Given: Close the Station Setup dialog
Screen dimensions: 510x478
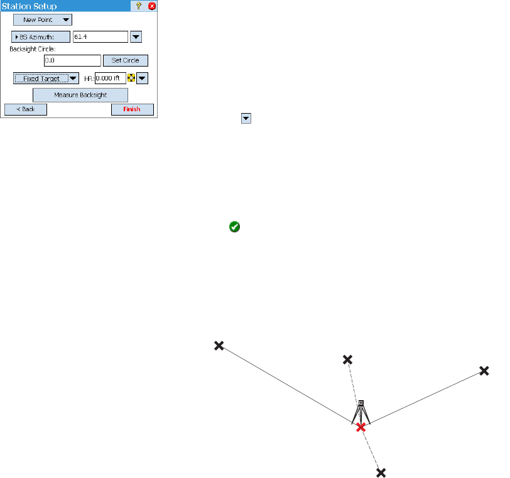Looking at the screenshot, I should [x=152, y=6].
